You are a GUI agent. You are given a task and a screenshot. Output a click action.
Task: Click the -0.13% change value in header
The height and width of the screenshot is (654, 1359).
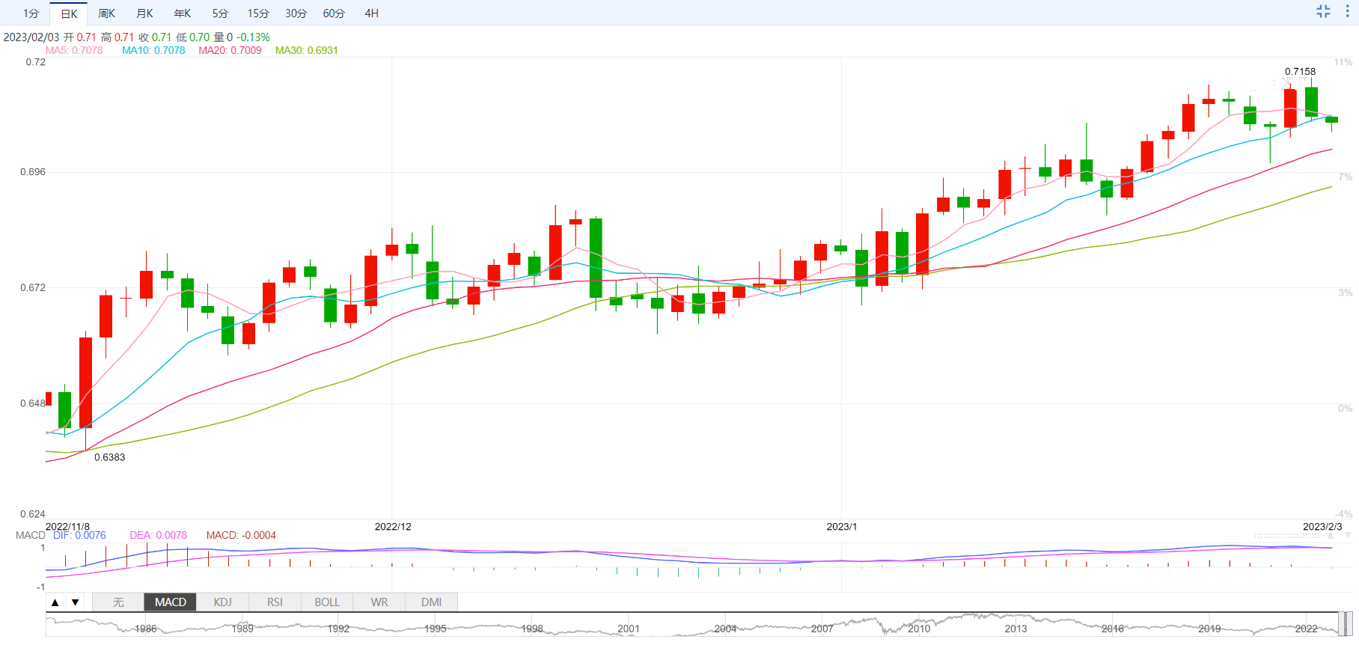(x=253, y=37)
